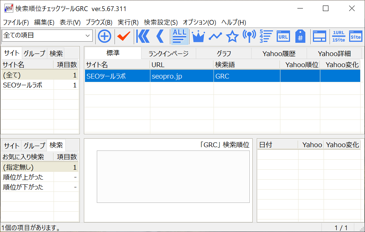Open the ヘルプ(H) menu
Image resolution: width=365 pixels, height=232 pixels.
coord(233,22)
